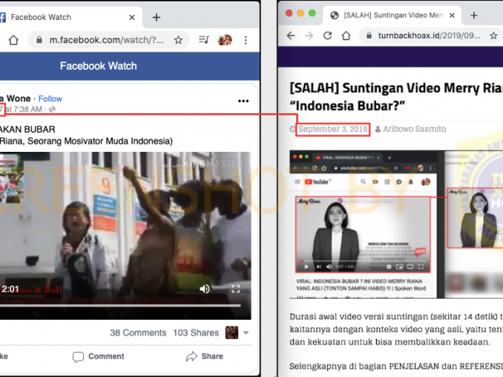
Task: Open Home in the turnbackhoax window
Action: 346,36
